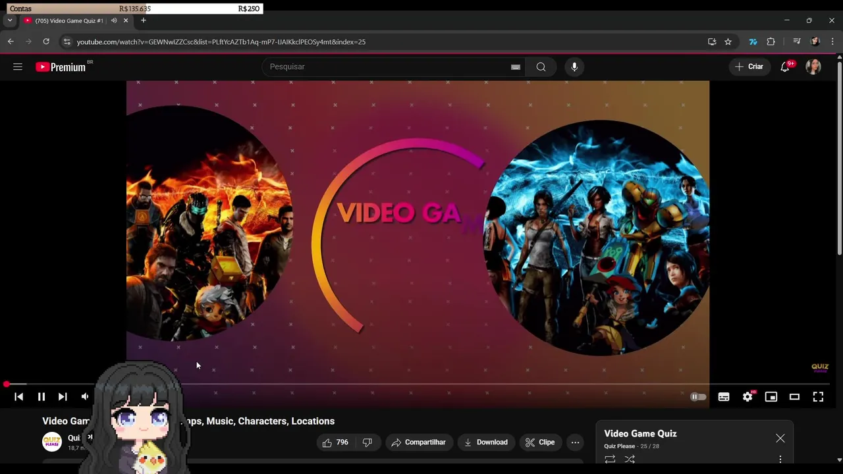Screen dimensions: 843x474
Task: Close the Video Game Quiz playlist panel
Action: tap(780, 438)
